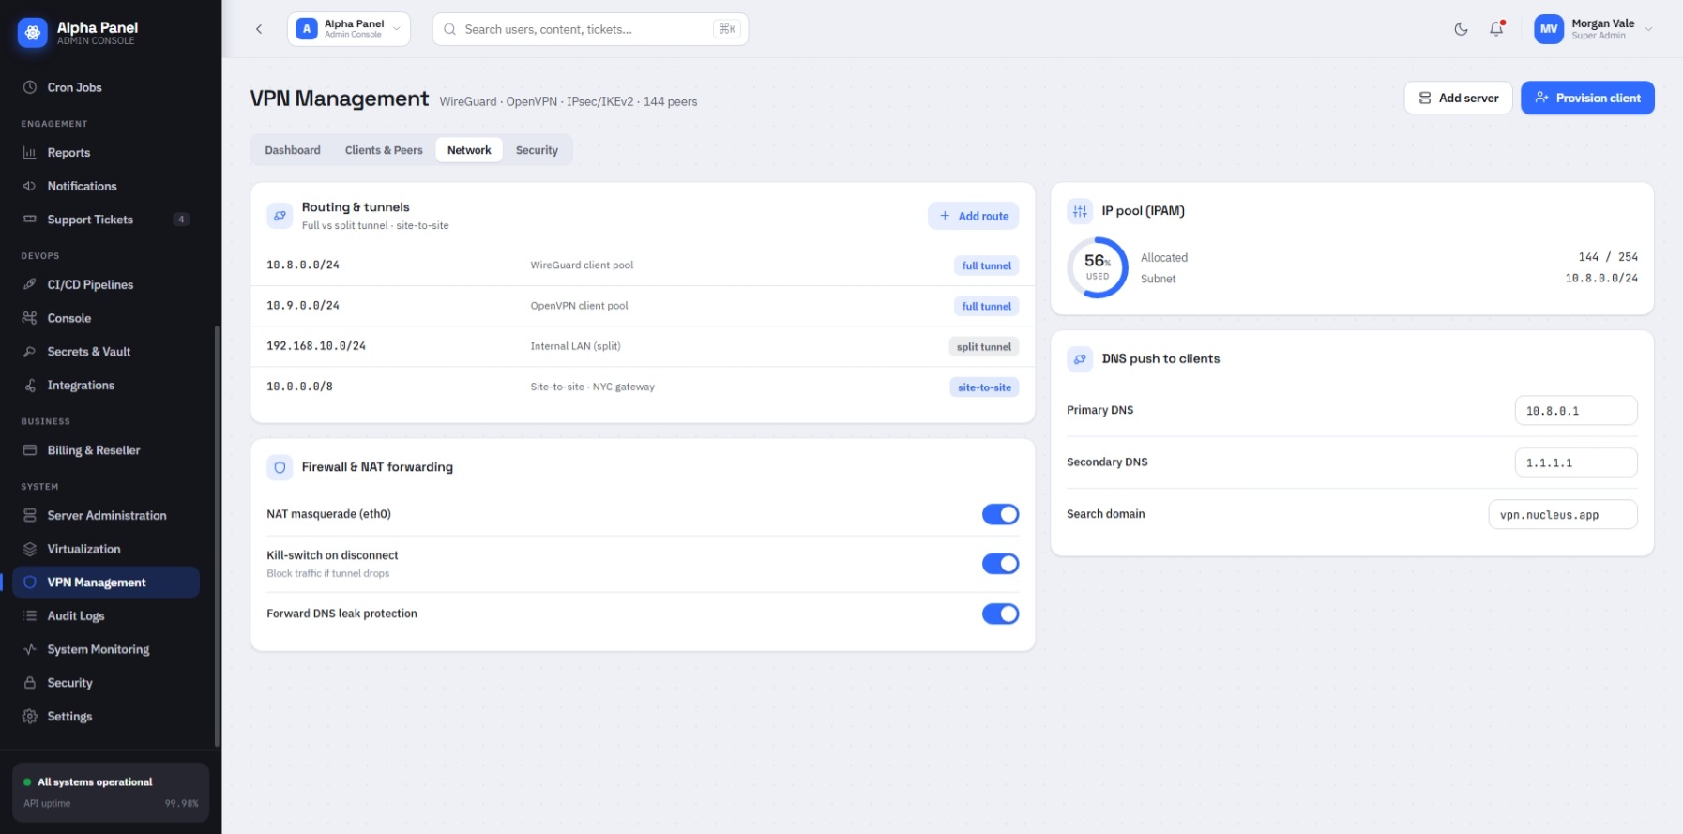The width and height of the screenshot is (1683, 834).
Task: Open the notifications bell
Action: click(x=1496, y=29)
